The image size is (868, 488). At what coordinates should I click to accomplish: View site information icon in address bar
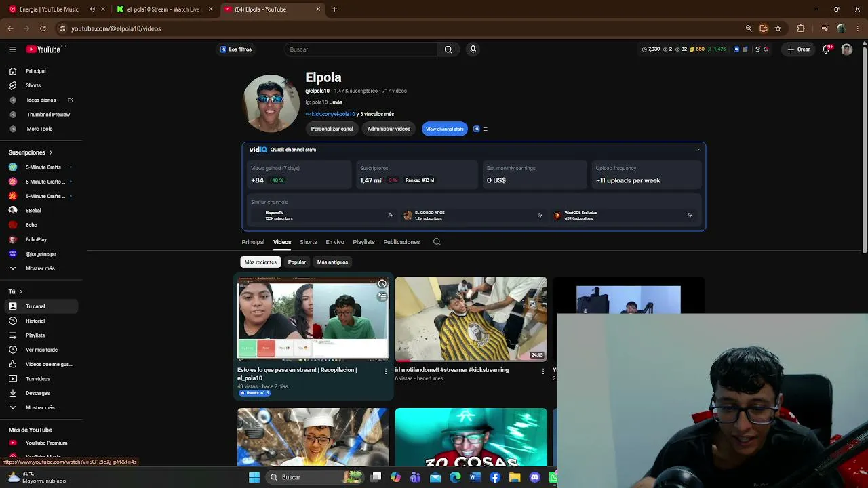[62, 28]
